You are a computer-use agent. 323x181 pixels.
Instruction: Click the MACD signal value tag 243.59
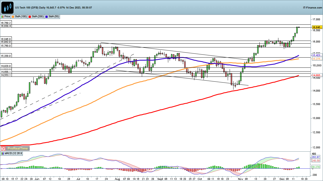[x=316, y=161]
